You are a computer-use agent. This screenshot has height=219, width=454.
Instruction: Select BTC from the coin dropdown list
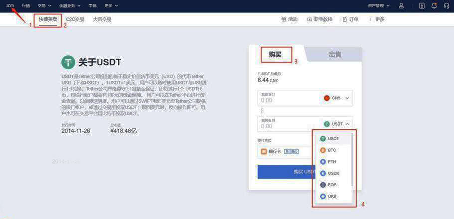(x=332, y=150)
